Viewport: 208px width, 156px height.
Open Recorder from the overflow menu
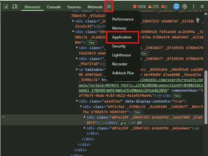pos(120,64)
